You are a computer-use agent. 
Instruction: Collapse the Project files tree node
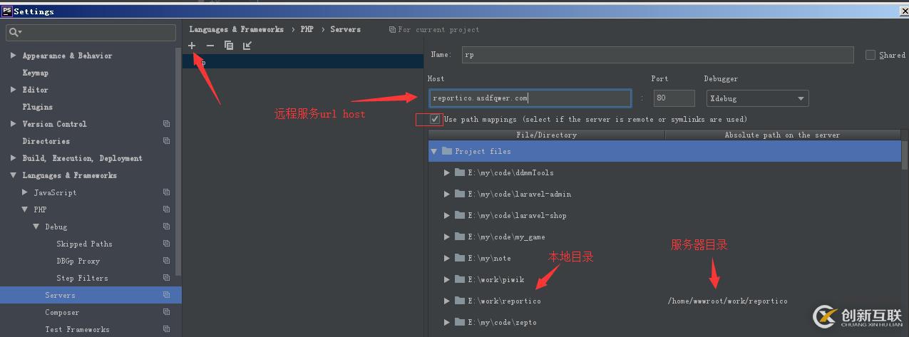pos(434,151)
